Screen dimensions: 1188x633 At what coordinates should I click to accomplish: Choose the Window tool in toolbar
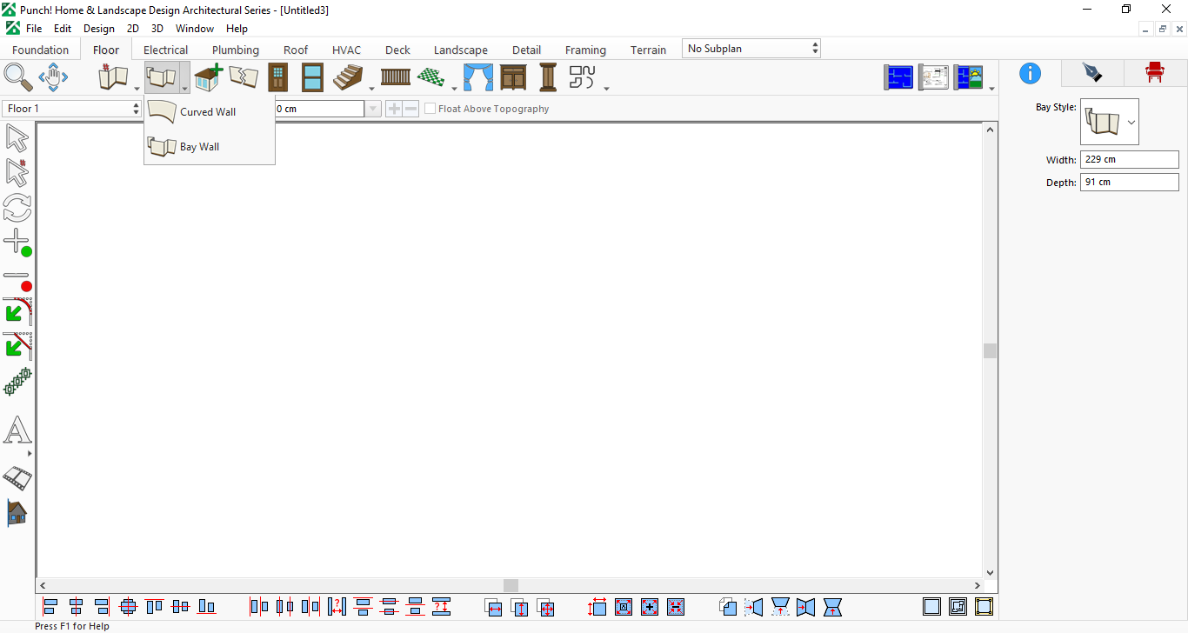click(312, 77)
